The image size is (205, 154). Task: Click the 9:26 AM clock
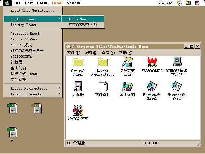click(x=165, y=3)
